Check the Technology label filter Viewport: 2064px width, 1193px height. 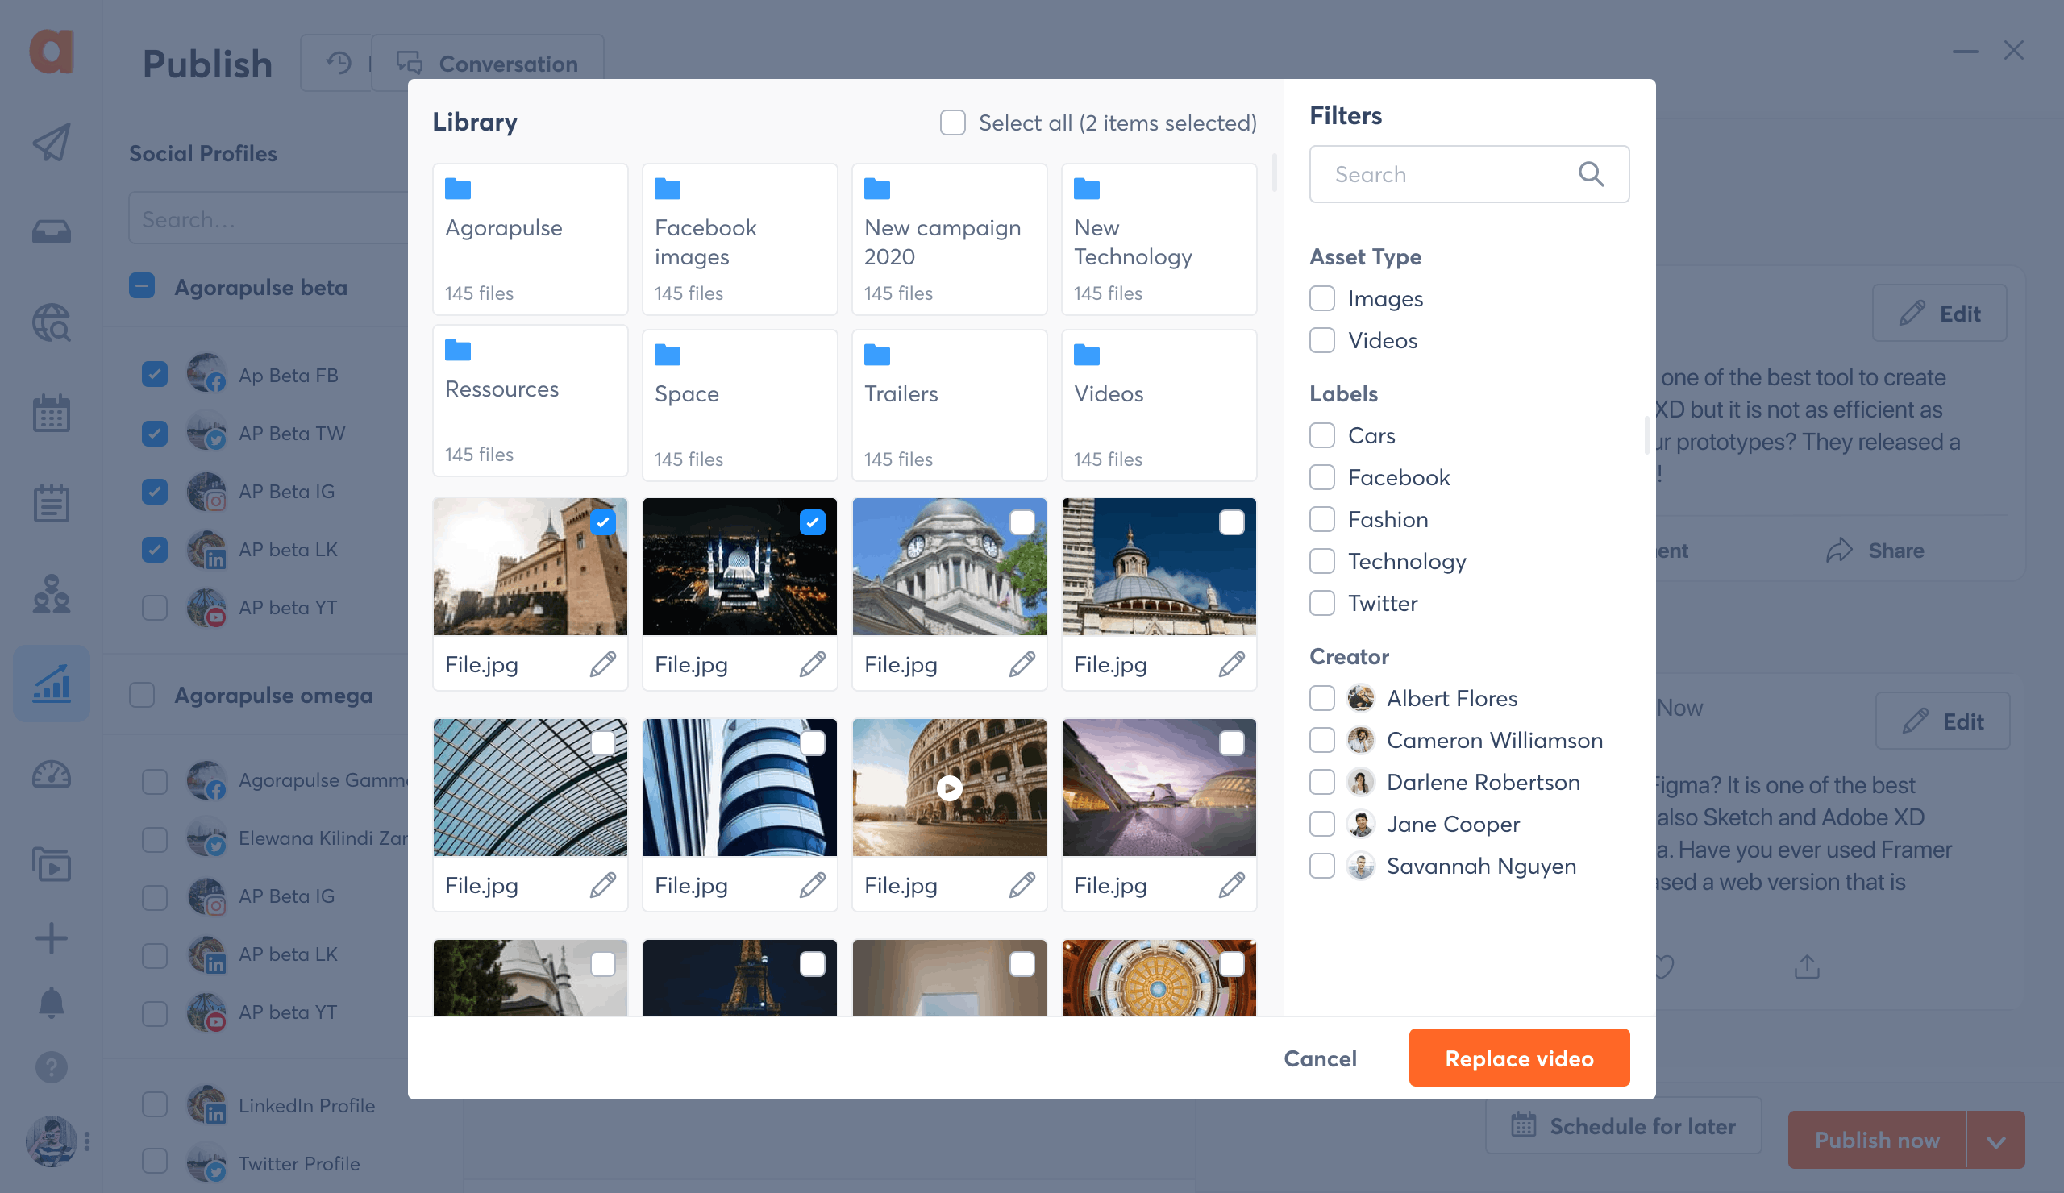pyautogui.click(x=1322, y=561)
